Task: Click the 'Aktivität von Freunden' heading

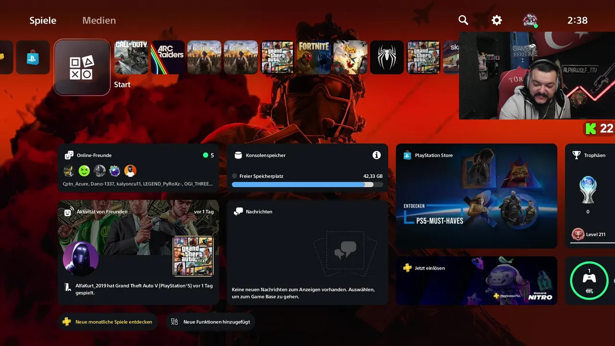Action: tap(102, 211)
